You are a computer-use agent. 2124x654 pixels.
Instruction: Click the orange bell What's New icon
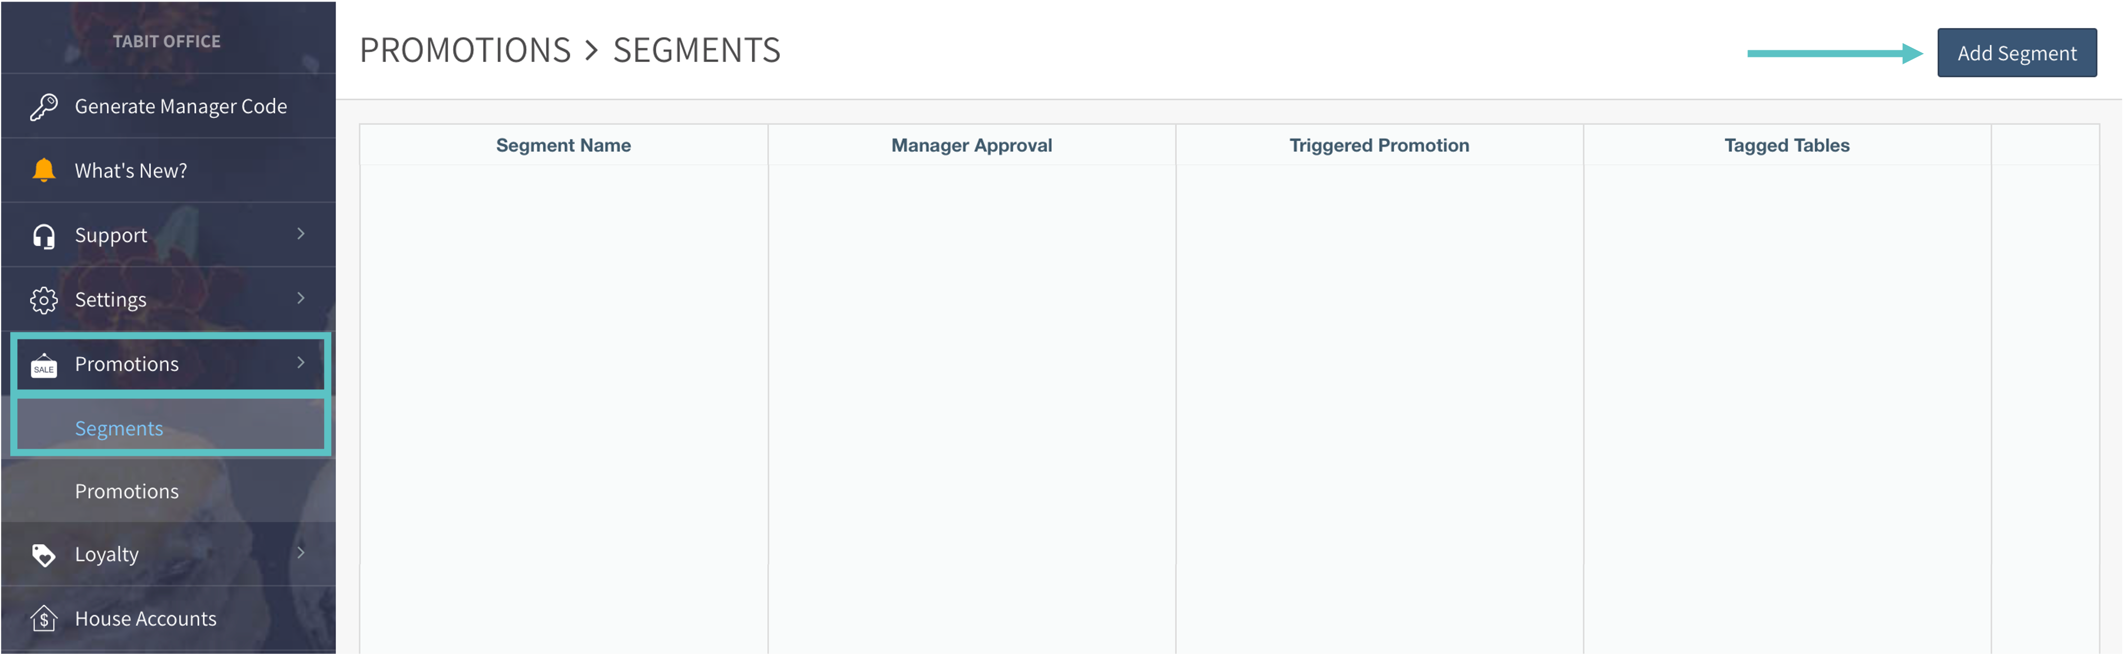pyautogui.click(x=44, y=171)
